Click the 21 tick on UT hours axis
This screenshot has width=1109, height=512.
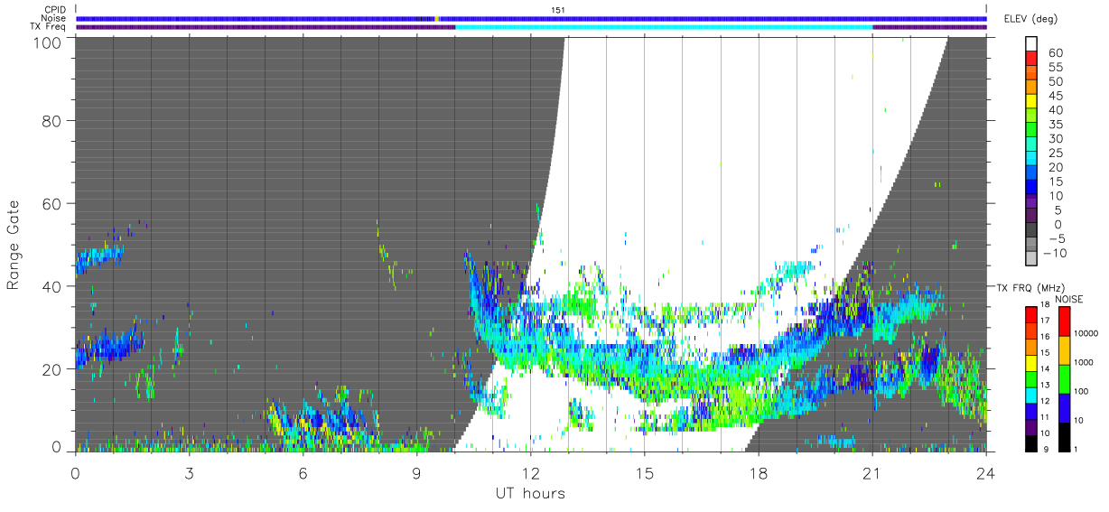(871, 472)
